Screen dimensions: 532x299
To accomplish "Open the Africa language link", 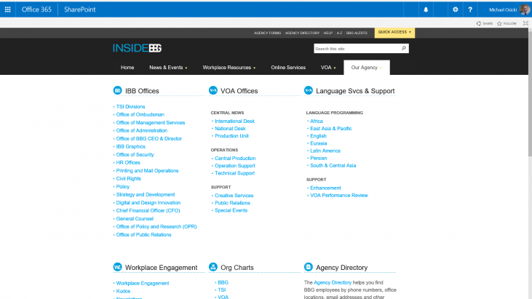I will point(316,121).
